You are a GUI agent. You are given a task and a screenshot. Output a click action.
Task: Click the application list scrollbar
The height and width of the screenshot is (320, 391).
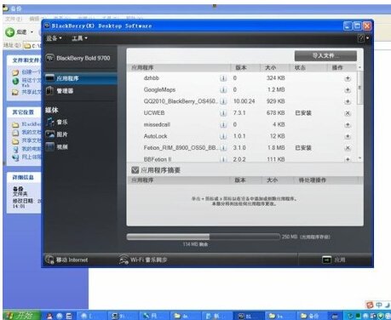(359, 88)
